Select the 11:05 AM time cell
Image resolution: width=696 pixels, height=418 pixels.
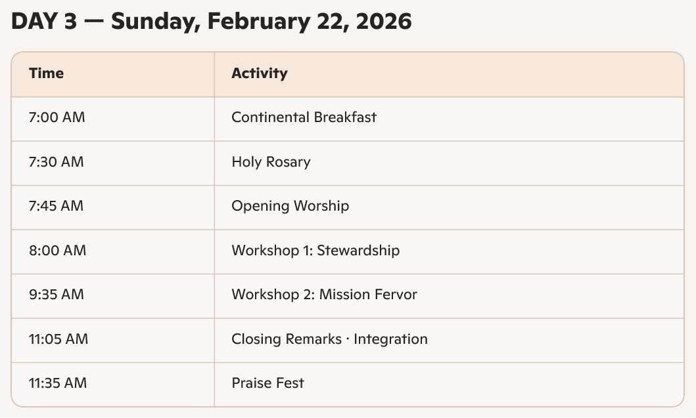pyautogui.click(x=58, y=339)
